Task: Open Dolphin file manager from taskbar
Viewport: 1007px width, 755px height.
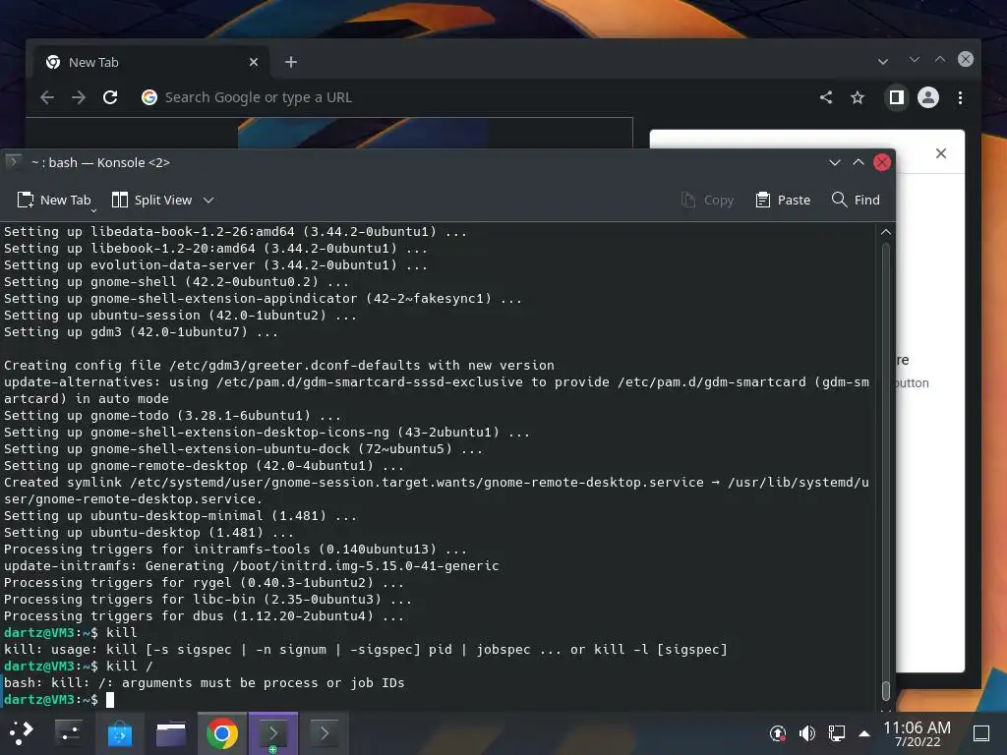Action: [x=171, y=732]
